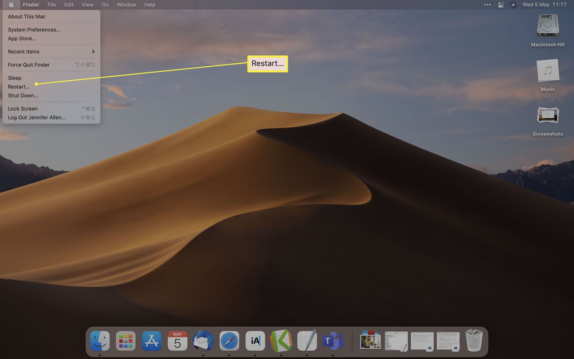The height and width of the screenshot is (359, 574).
Task: Select Lock Screen in Apple menu
Action: (x=23, y=109)
